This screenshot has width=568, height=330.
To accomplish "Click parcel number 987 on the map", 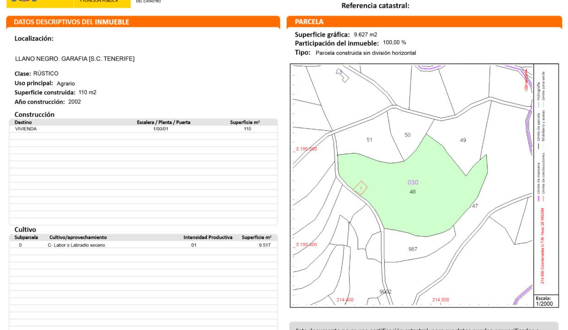I will (413, 249).
